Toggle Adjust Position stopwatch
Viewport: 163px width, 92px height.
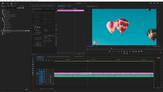[35, 39]
